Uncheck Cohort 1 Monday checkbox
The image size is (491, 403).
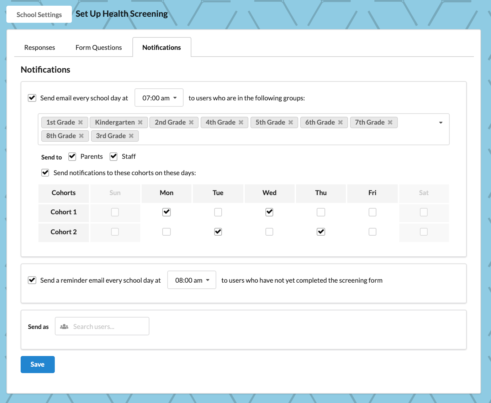pyautogui.click(x=167, y=212)
